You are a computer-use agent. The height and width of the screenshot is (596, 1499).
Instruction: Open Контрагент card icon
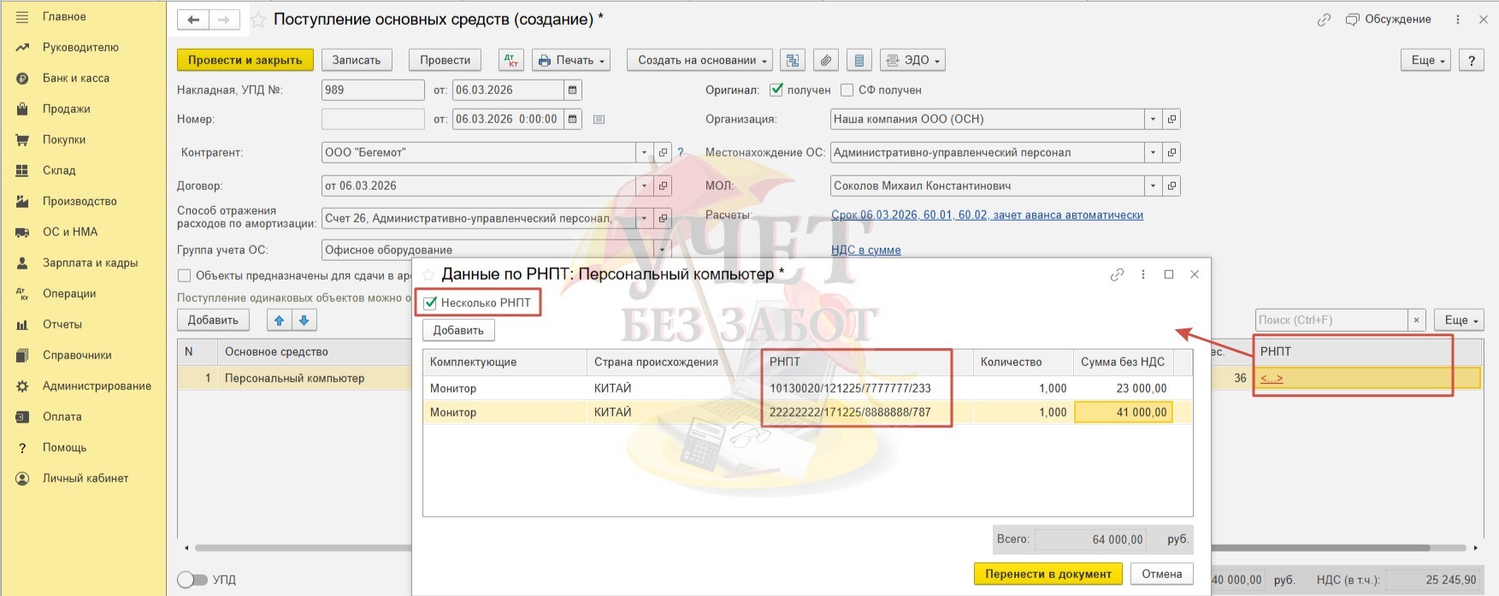(x=663, y=152)
